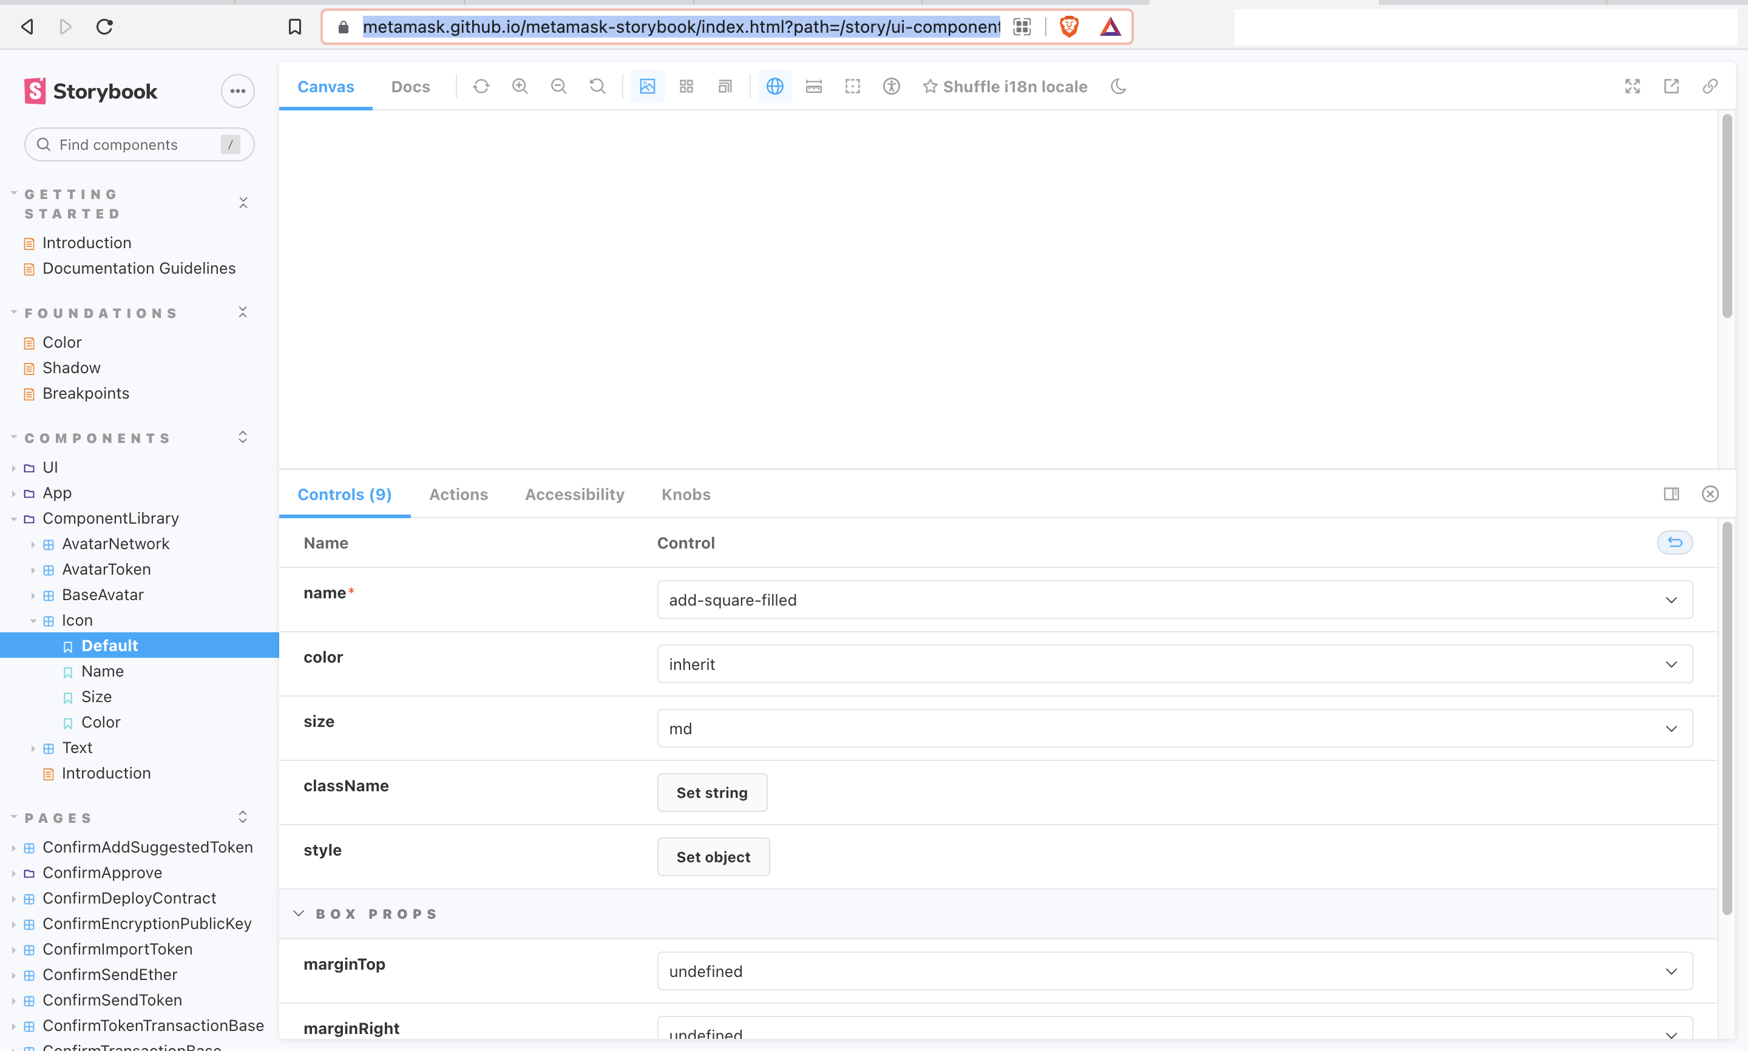Switch to the Docs tab

click(x=411, y=86)
